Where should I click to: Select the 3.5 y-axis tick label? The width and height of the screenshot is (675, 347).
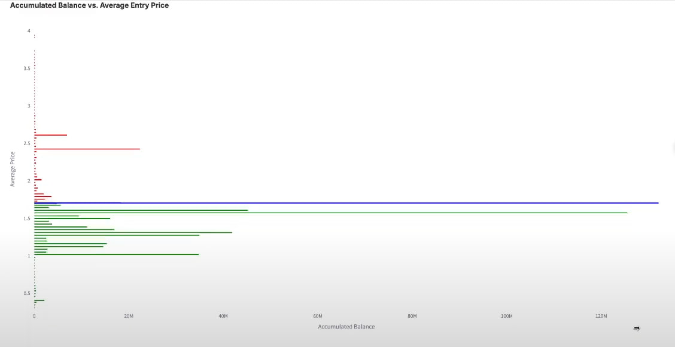[27, 69]
